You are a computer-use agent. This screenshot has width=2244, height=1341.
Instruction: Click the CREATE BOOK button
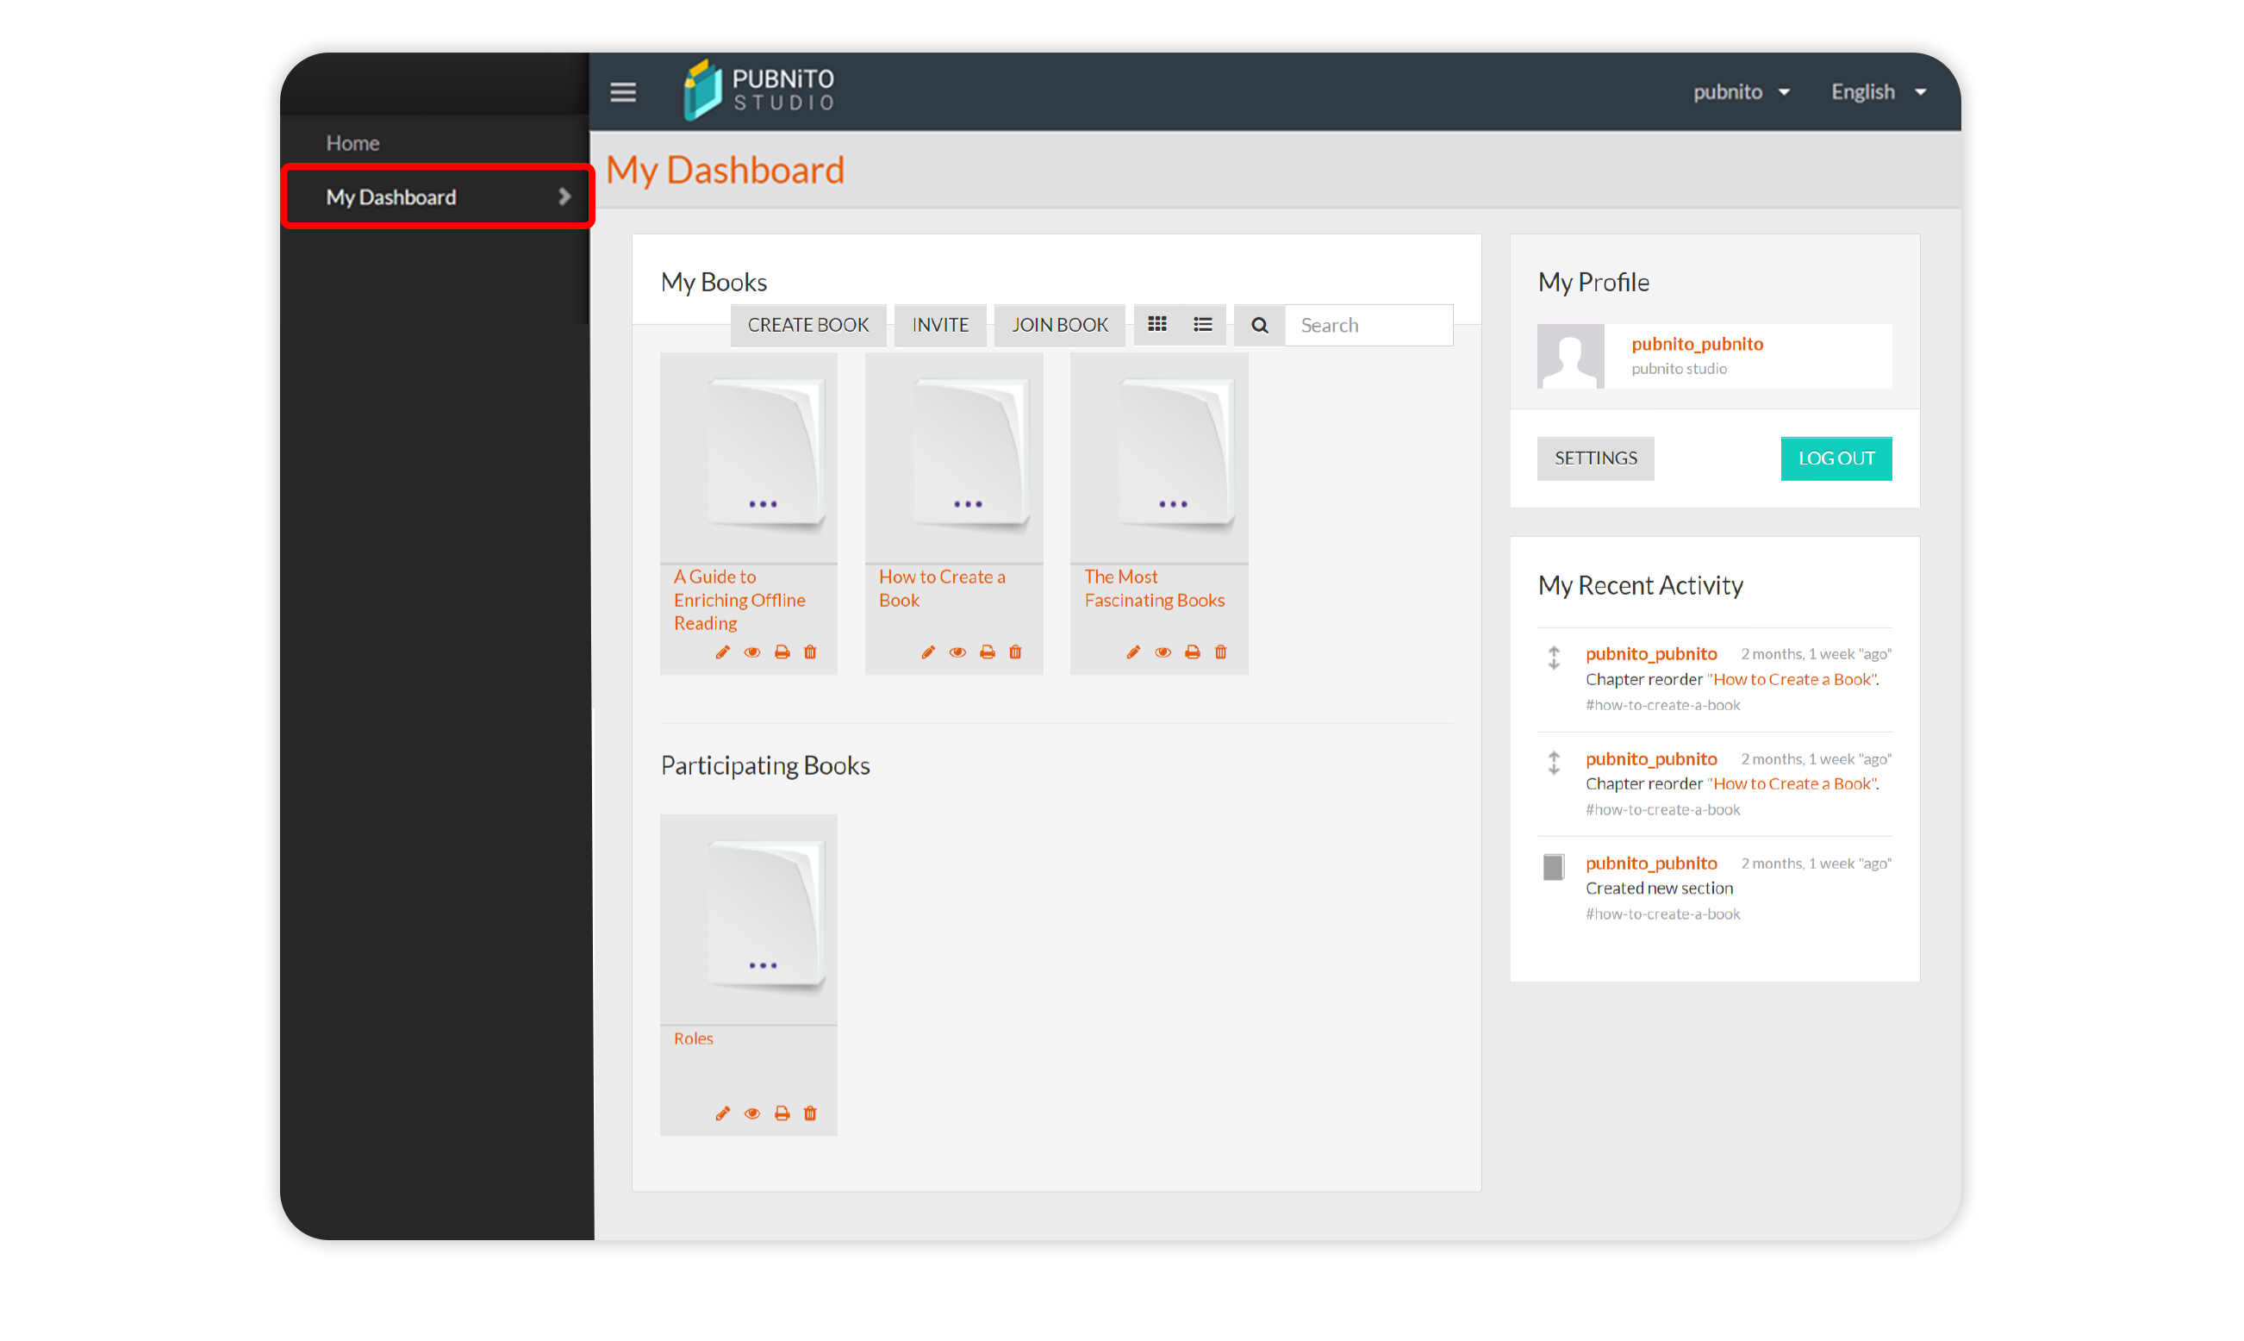[x=807, y=324]
